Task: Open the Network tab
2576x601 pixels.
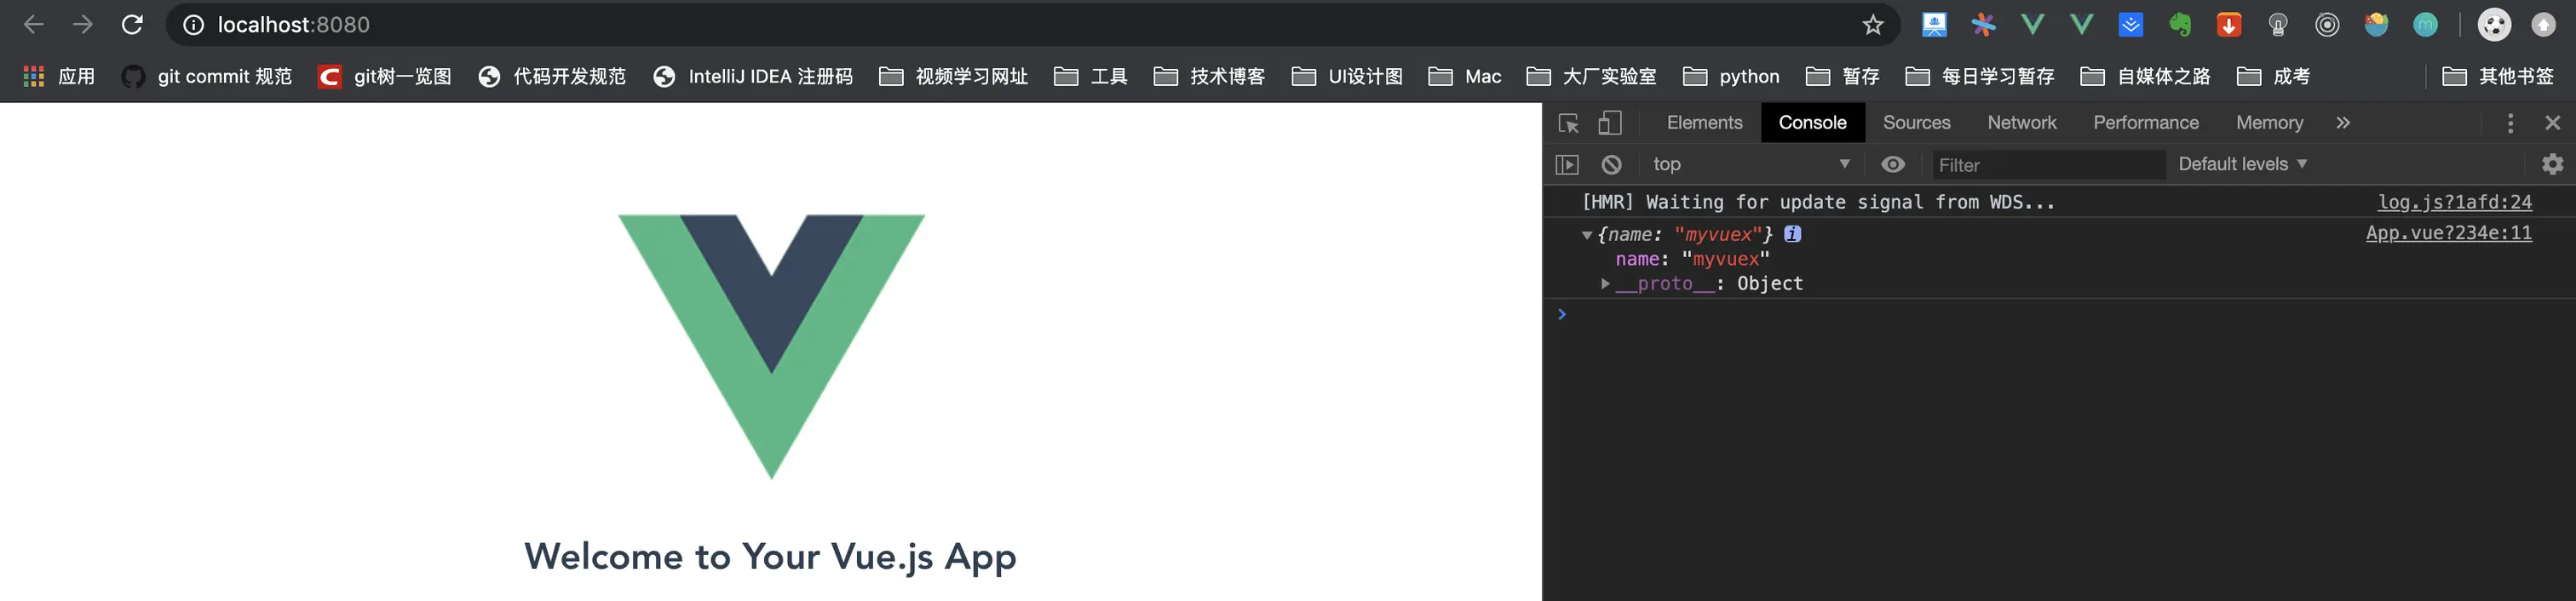Action: tap(2022, 123)
